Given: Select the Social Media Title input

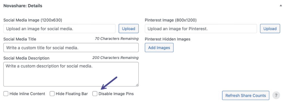Looking at the screenshot, I should pos(71,48).
